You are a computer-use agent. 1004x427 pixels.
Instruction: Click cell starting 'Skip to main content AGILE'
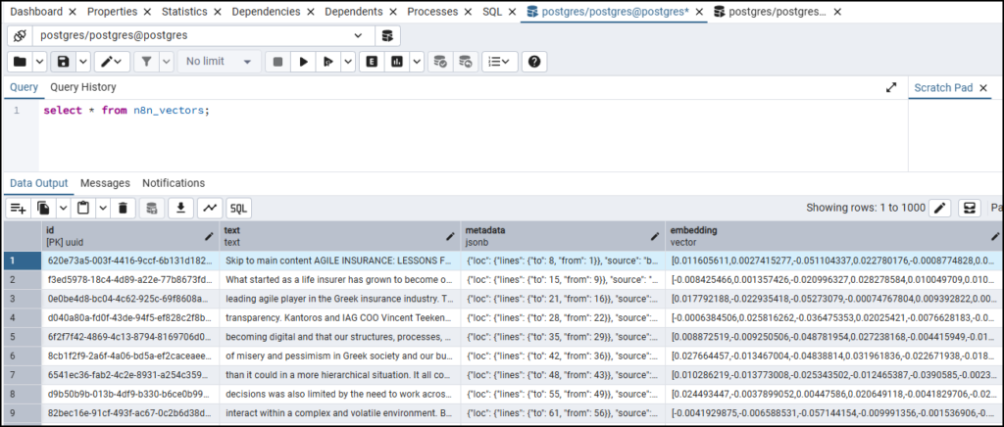pyautogui.click(x=340, y=261)
